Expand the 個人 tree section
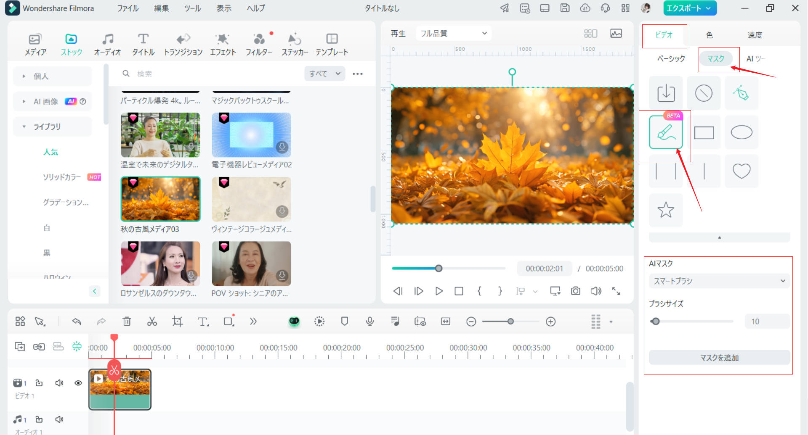Image resolution: width=808 pixels, height=435 pixels. pyautogui.click(x=24, y=76)
